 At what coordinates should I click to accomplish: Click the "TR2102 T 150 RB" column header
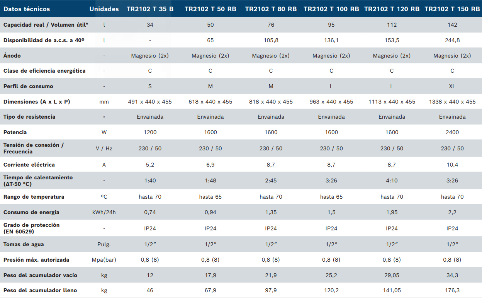452,9
